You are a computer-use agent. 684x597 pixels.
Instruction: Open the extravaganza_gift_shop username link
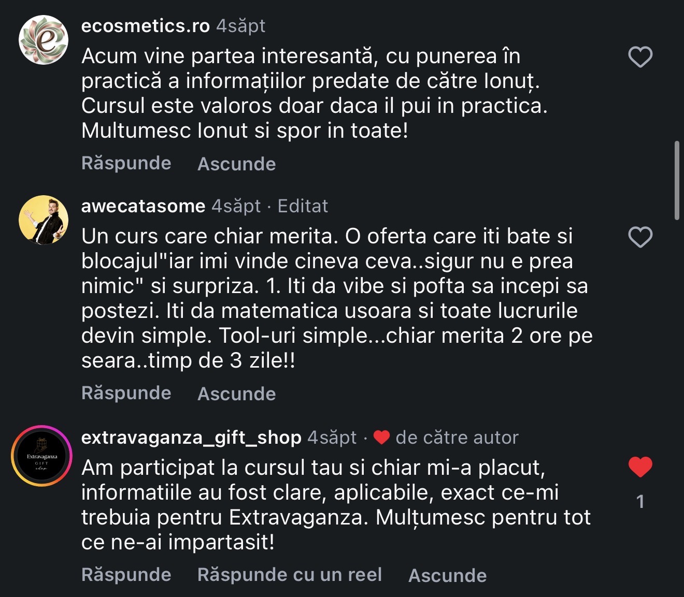point(191,438)
